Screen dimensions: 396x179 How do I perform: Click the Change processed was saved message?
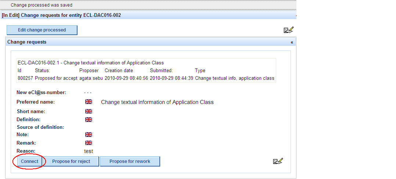click(x=42, y=5)
